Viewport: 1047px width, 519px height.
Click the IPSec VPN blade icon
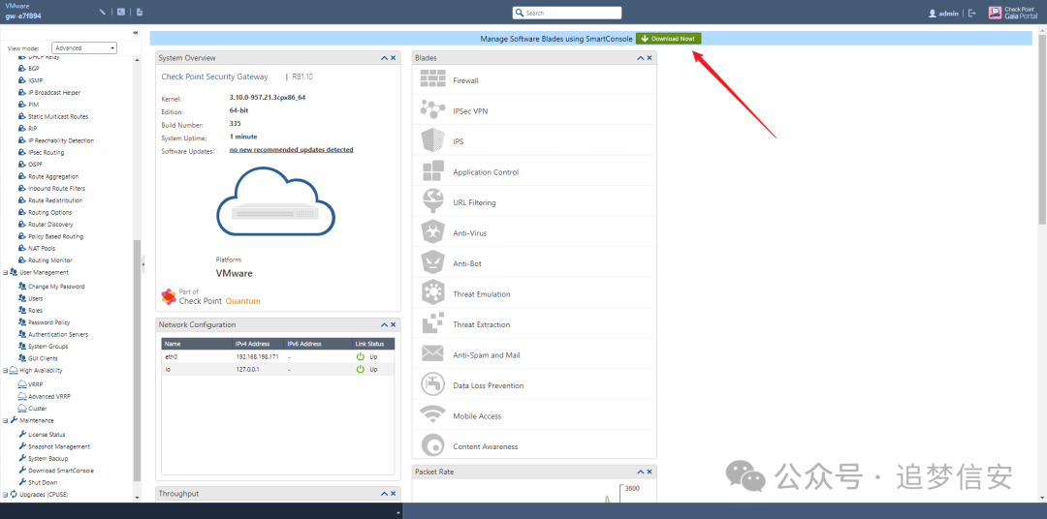click(x=432, y=110)
